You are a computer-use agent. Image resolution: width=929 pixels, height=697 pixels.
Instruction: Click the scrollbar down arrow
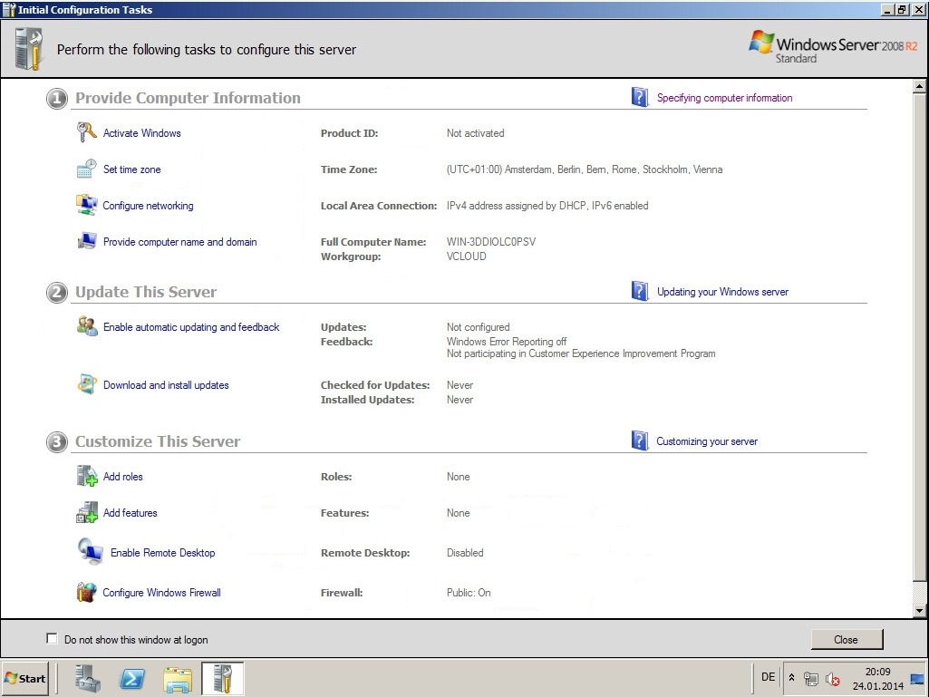(919, 611)
